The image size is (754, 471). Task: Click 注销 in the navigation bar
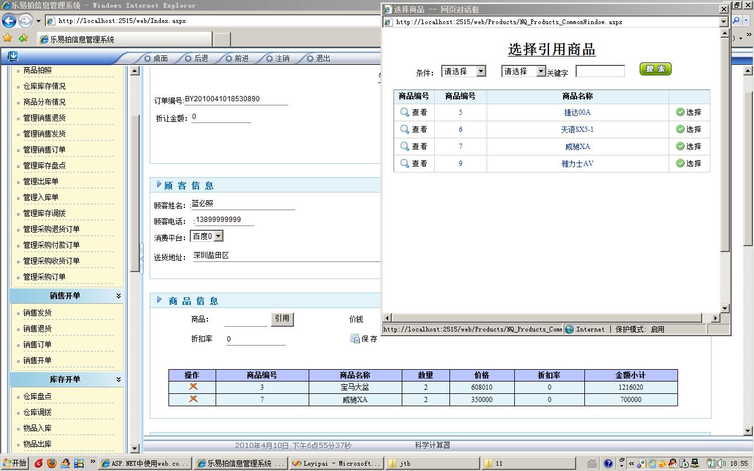click(x=283, y=58)
